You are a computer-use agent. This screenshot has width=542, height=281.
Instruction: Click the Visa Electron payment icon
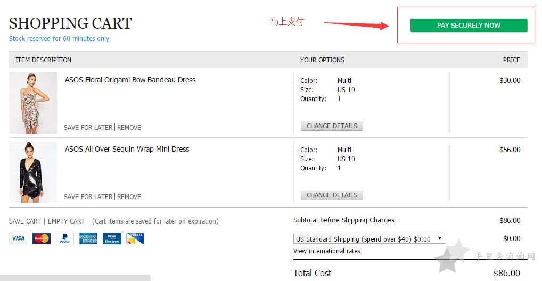click(112, 238)
